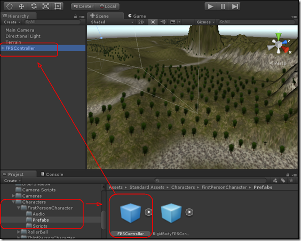Open Project panel options menu
The image size is (301, 241).
294,175
